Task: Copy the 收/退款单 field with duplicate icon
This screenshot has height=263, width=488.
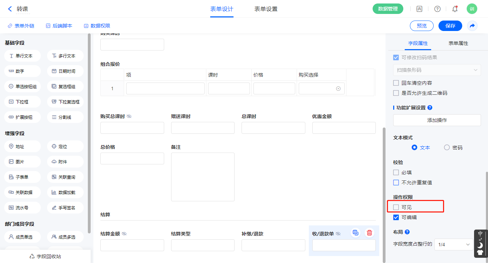Action: (x=356, y=233)
